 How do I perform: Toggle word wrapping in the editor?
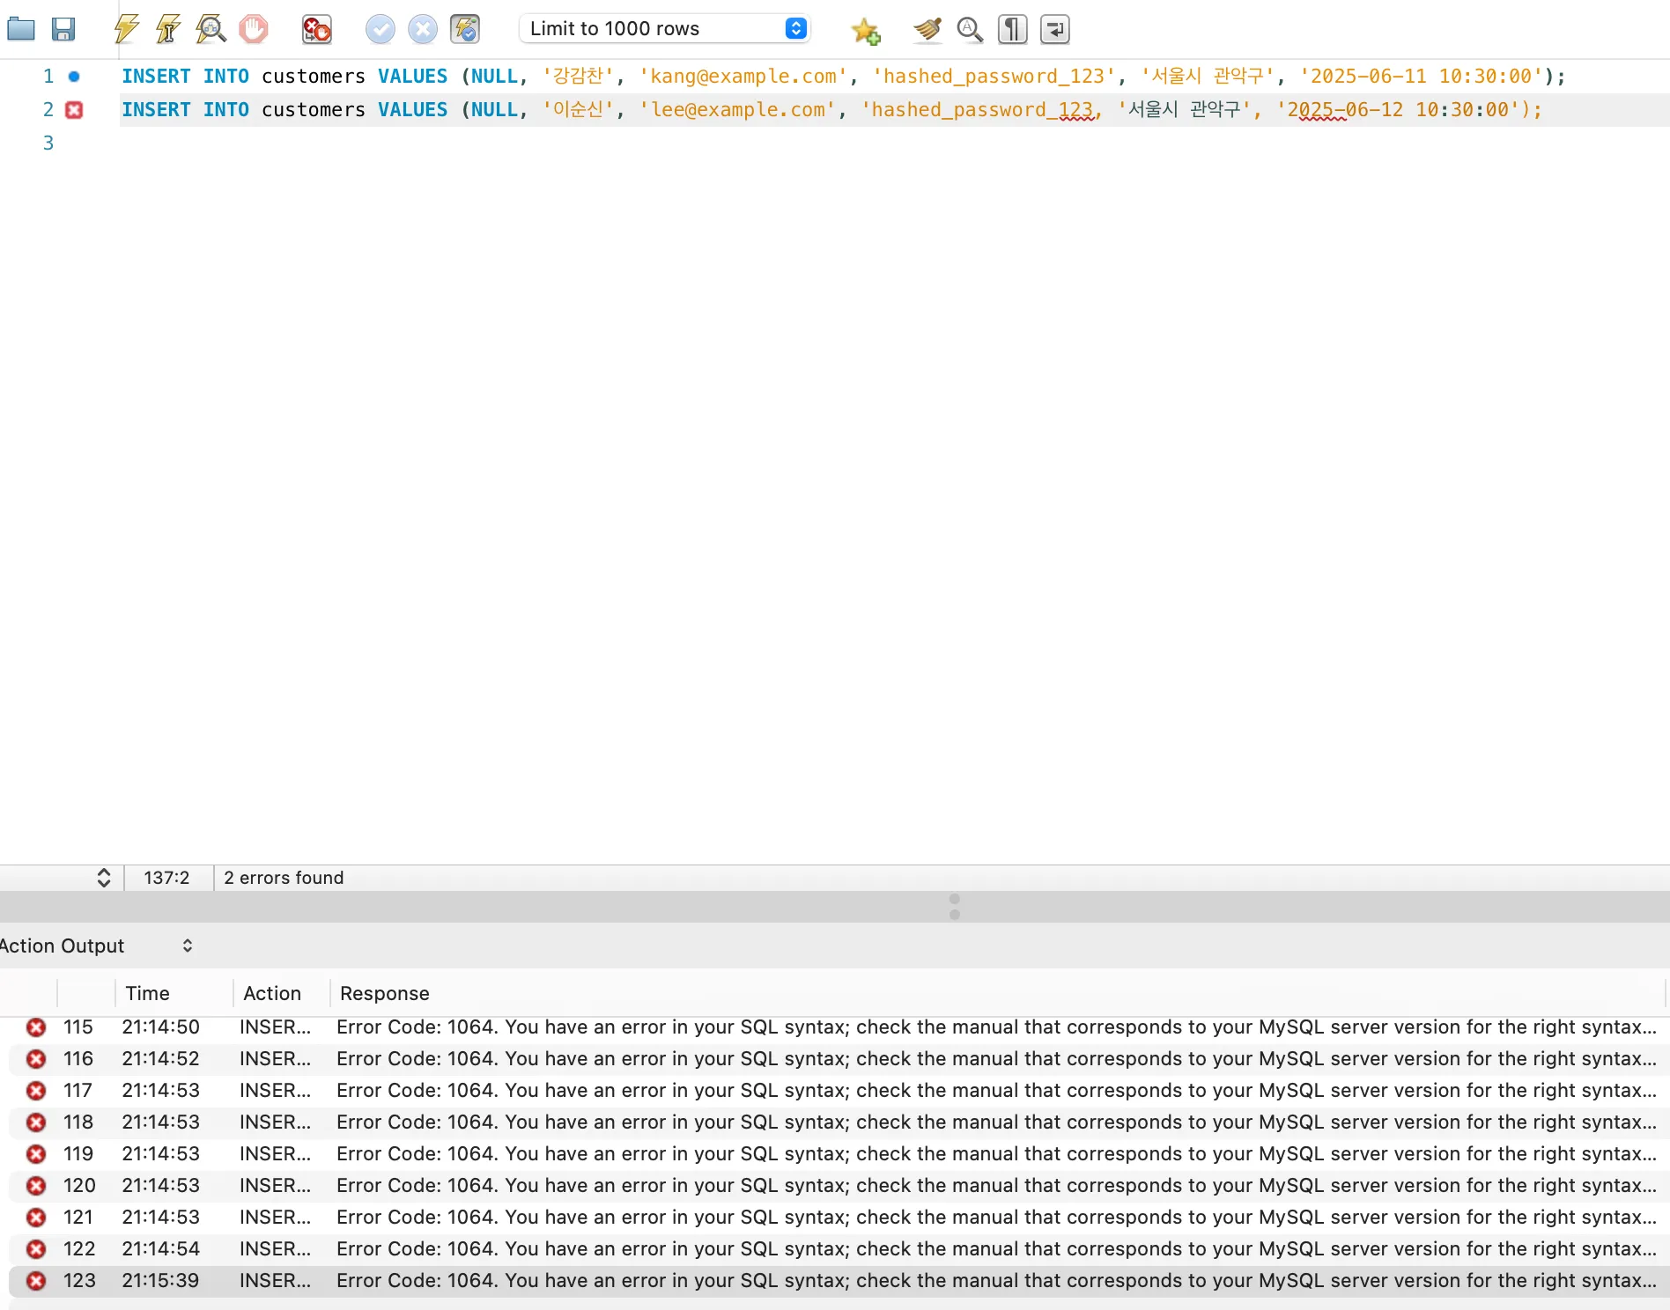coord(1054,29)
